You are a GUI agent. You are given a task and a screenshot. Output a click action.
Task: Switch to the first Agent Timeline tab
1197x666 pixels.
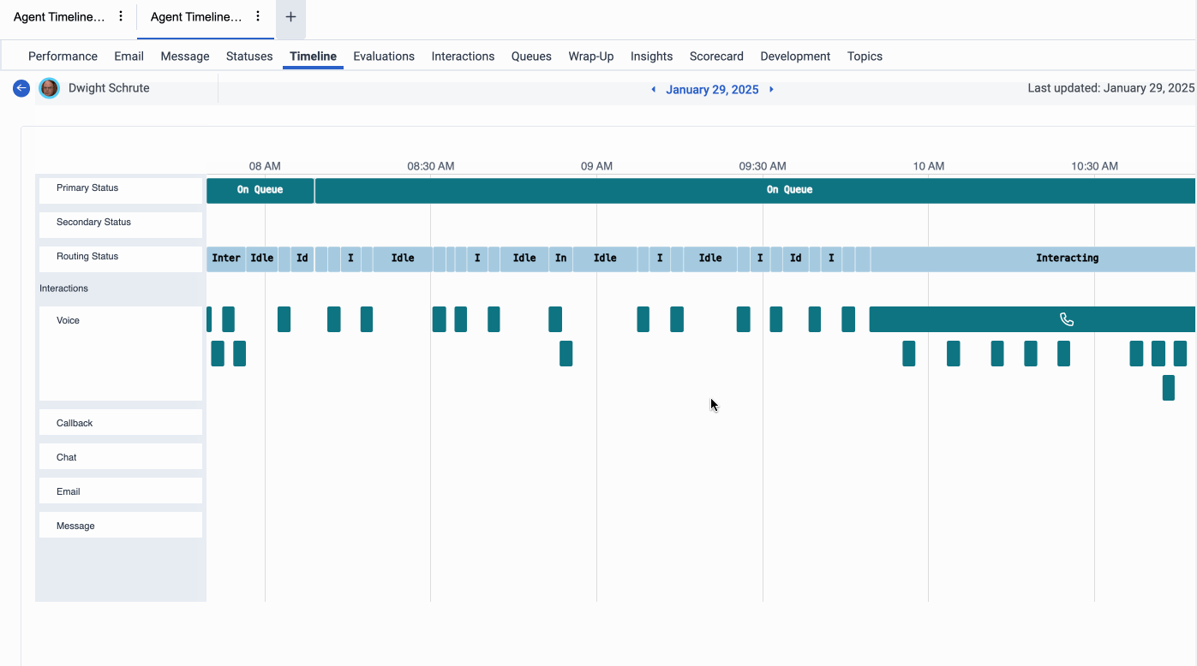58,17
